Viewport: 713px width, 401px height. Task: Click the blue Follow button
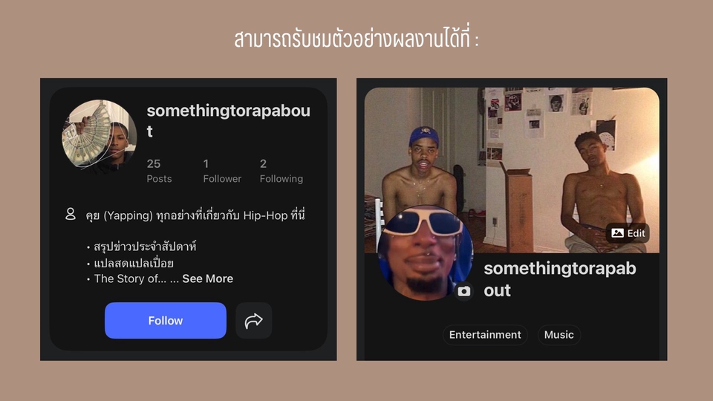(x=166, y=321)
